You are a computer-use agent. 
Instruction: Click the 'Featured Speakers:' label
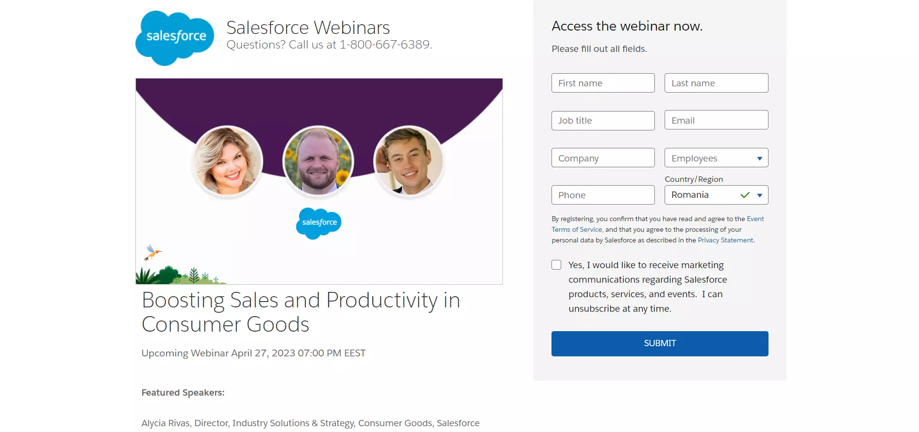coord(183,392)
